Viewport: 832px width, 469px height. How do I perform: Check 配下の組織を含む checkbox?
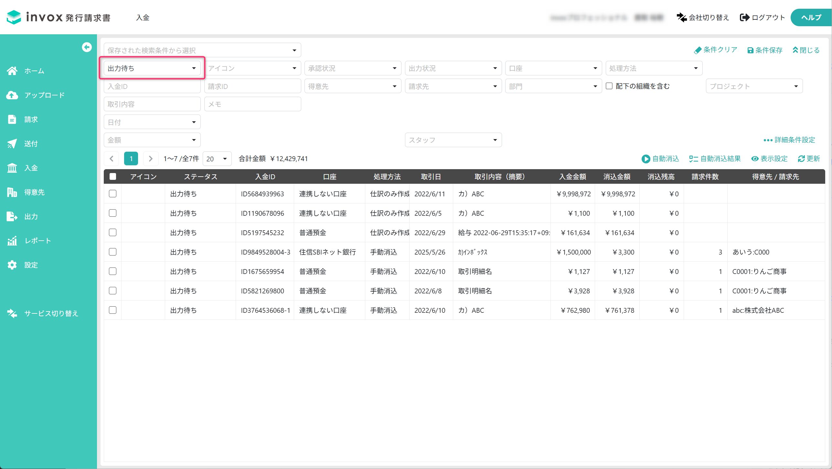click(609, 86)
